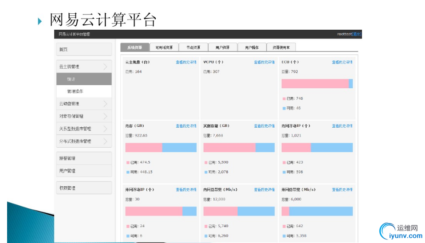The image size is (425, 243).
Task: Expand the 分布式数据库管理 chevron
Action: coord(106,141)
